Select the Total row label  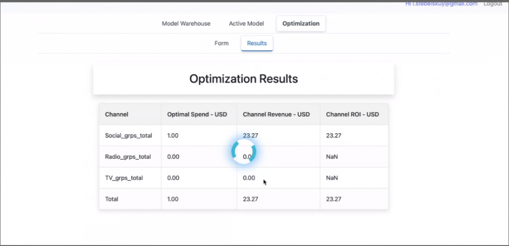112,199
